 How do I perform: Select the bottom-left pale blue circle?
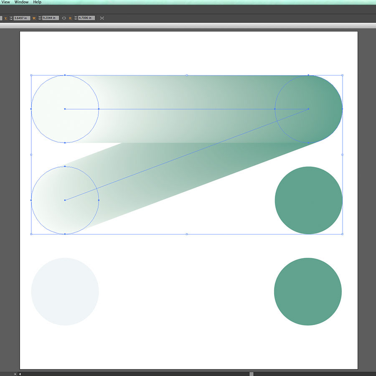coord(65,292)
